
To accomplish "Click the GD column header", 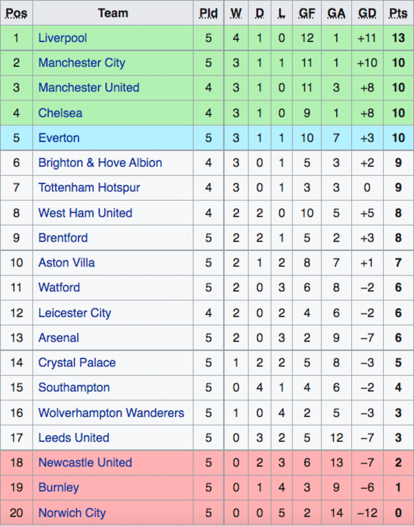I will (x=367, y=13).
